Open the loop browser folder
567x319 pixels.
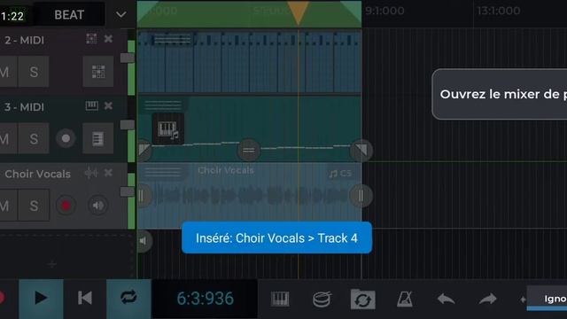pos(362,300)
